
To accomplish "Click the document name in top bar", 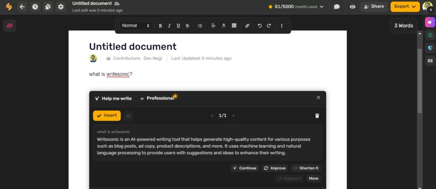I will [92, 3].
